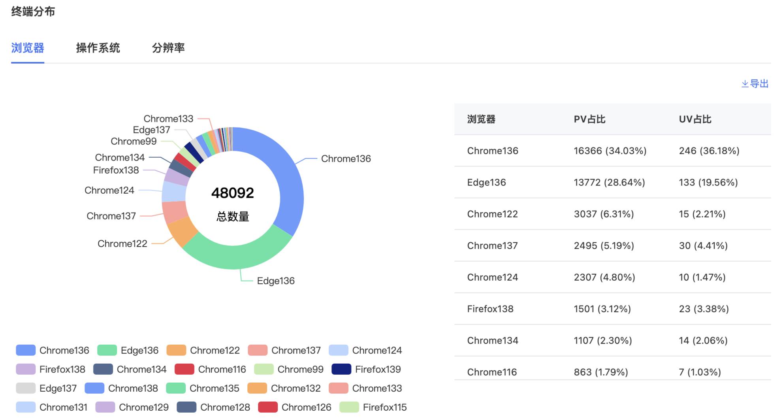Toggle Chrome136 legend swatch
This screenshot has height=419, width=783.
[x=26, y=350]
